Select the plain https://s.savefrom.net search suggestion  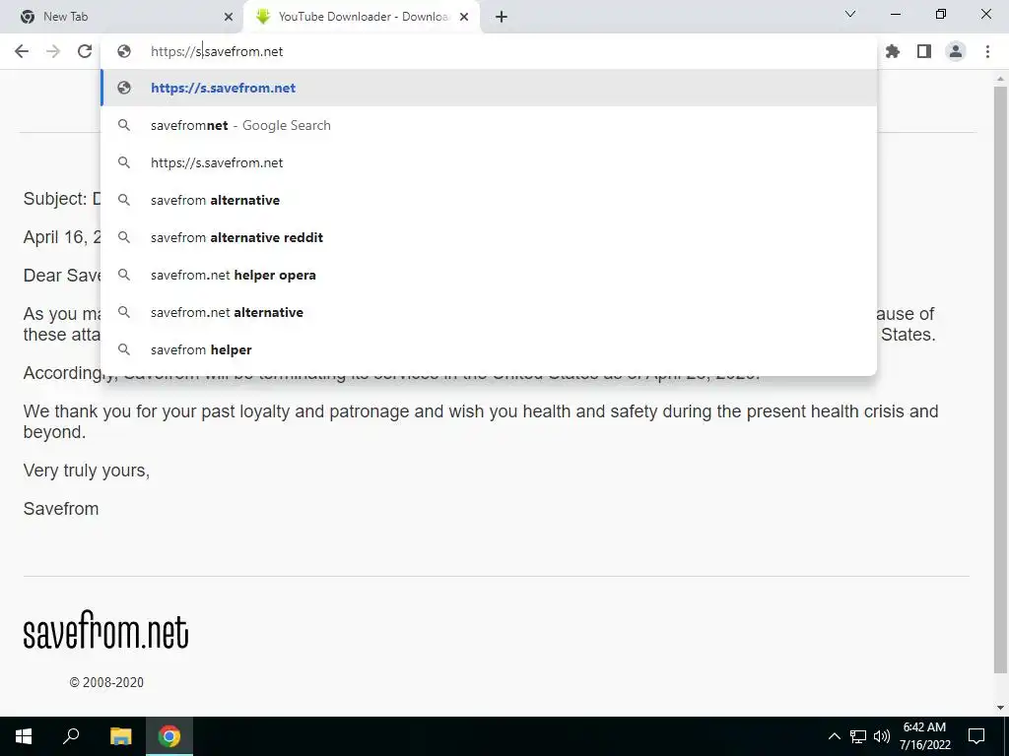click(489, 162)
